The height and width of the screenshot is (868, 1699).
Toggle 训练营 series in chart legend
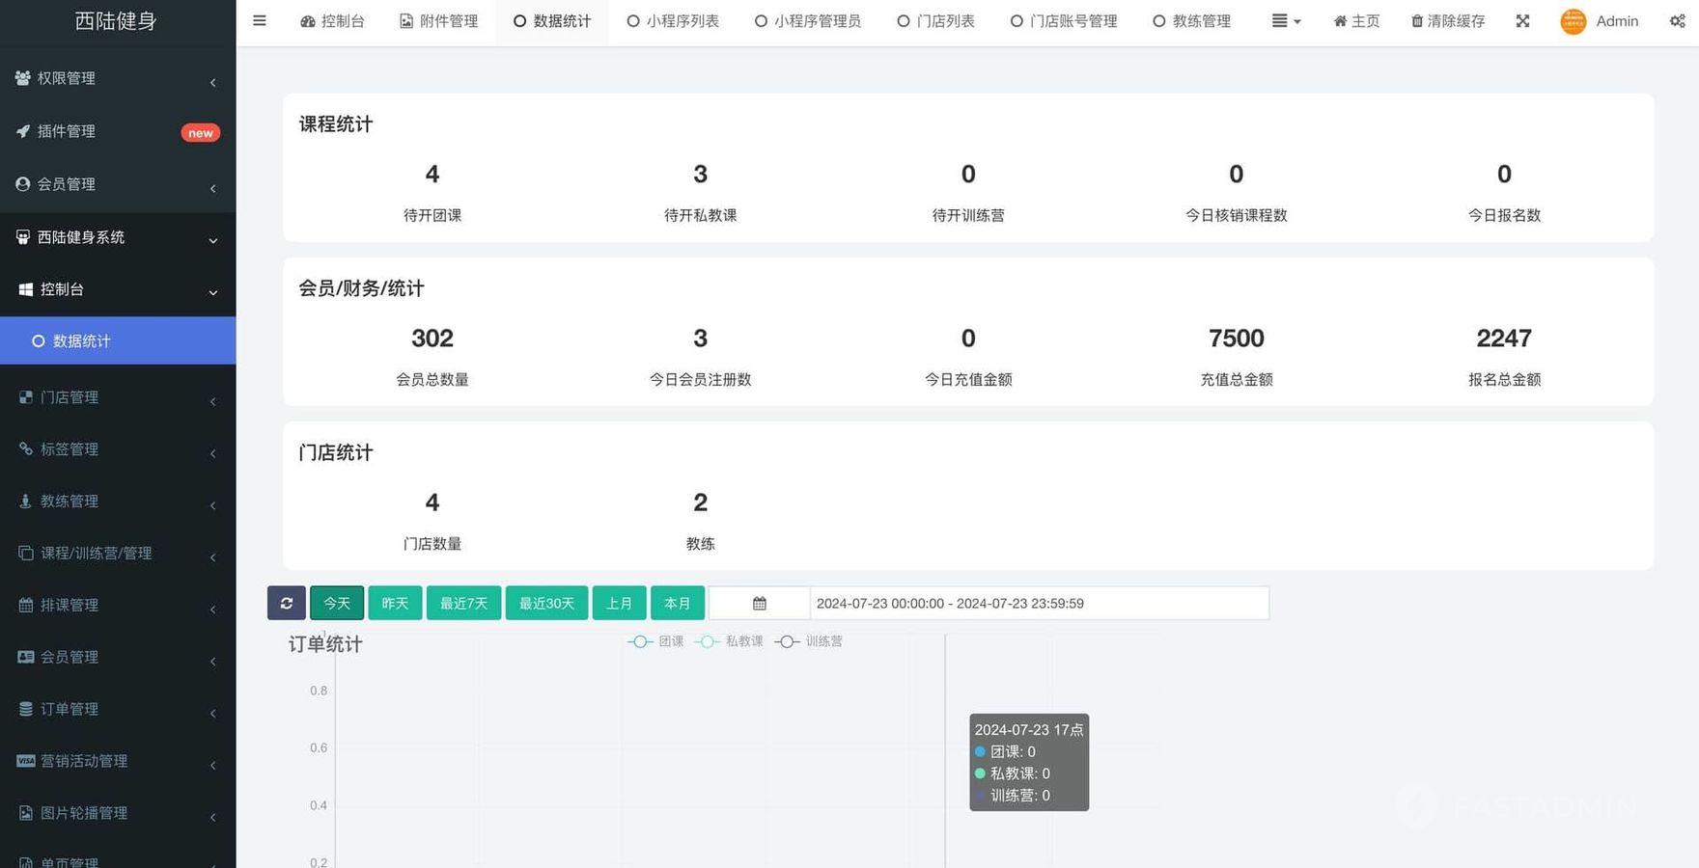(x=809, y=641)
